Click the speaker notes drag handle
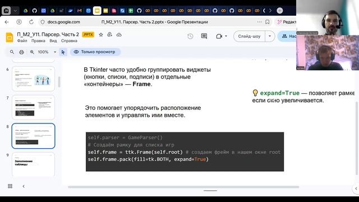The width and height of the screenshot is (359, 202). (210, 191)
